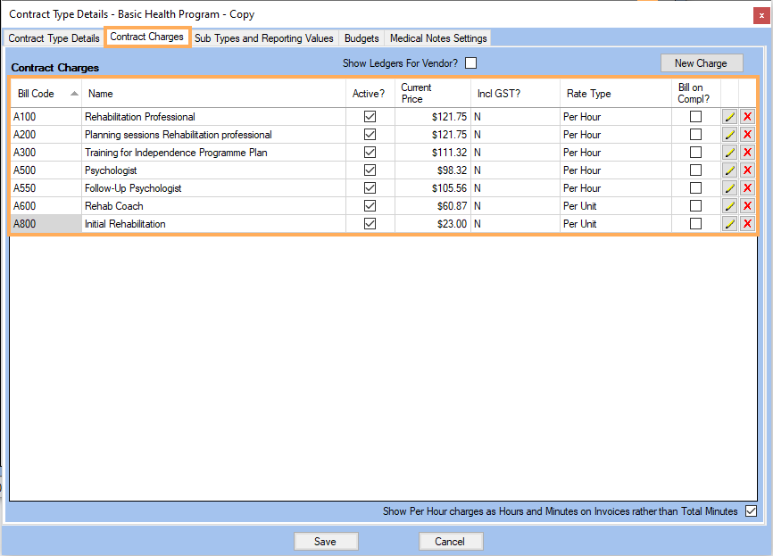773x556 pixels.
Task: Edit the A600 Rehab Coach charge
Action: tap(729, 205)
